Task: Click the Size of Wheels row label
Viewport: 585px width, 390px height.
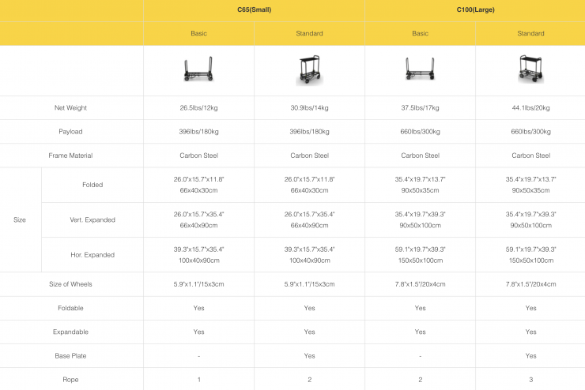Action: pos(71,284)
